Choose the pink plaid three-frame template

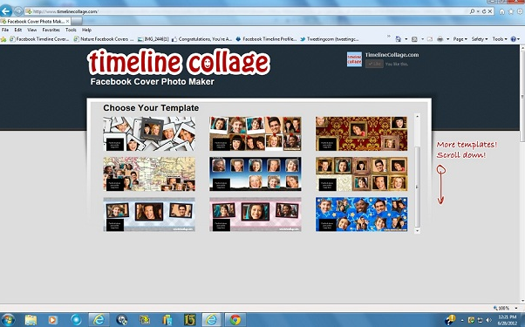coord(256,215)
